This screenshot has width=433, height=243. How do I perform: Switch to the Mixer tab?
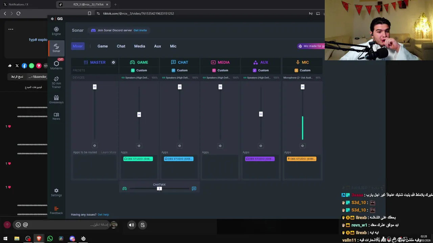pos(78,46)
